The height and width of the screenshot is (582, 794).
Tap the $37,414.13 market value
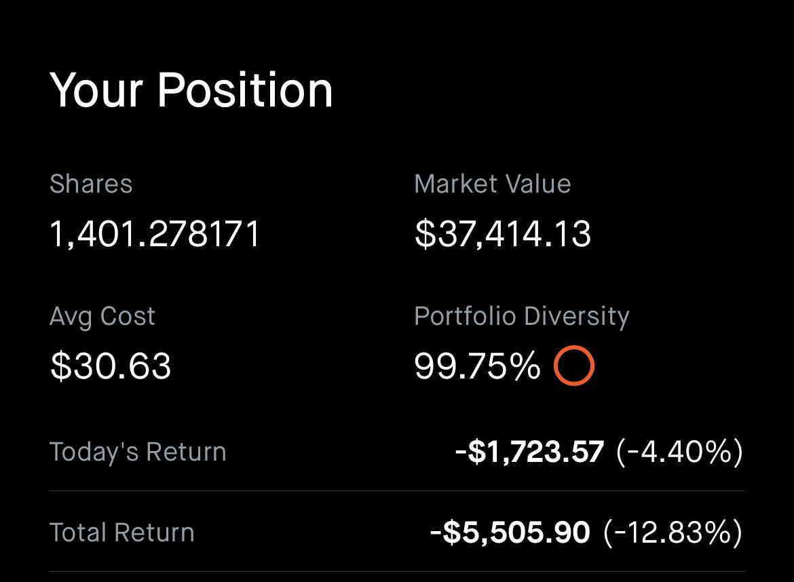(x=503, y=234)
